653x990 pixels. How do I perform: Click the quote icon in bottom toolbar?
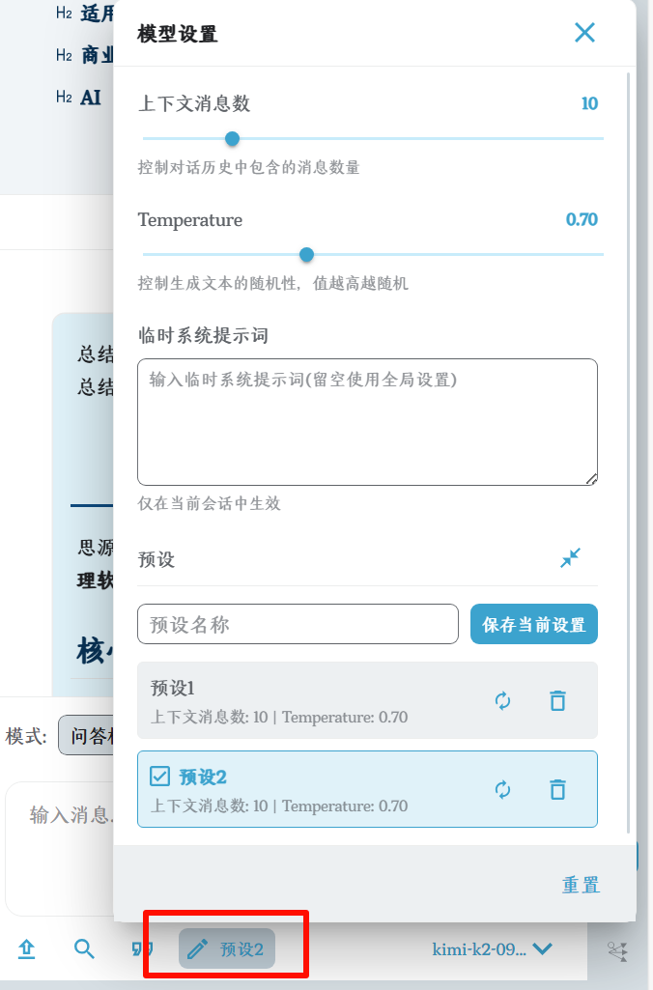point(141,949)
